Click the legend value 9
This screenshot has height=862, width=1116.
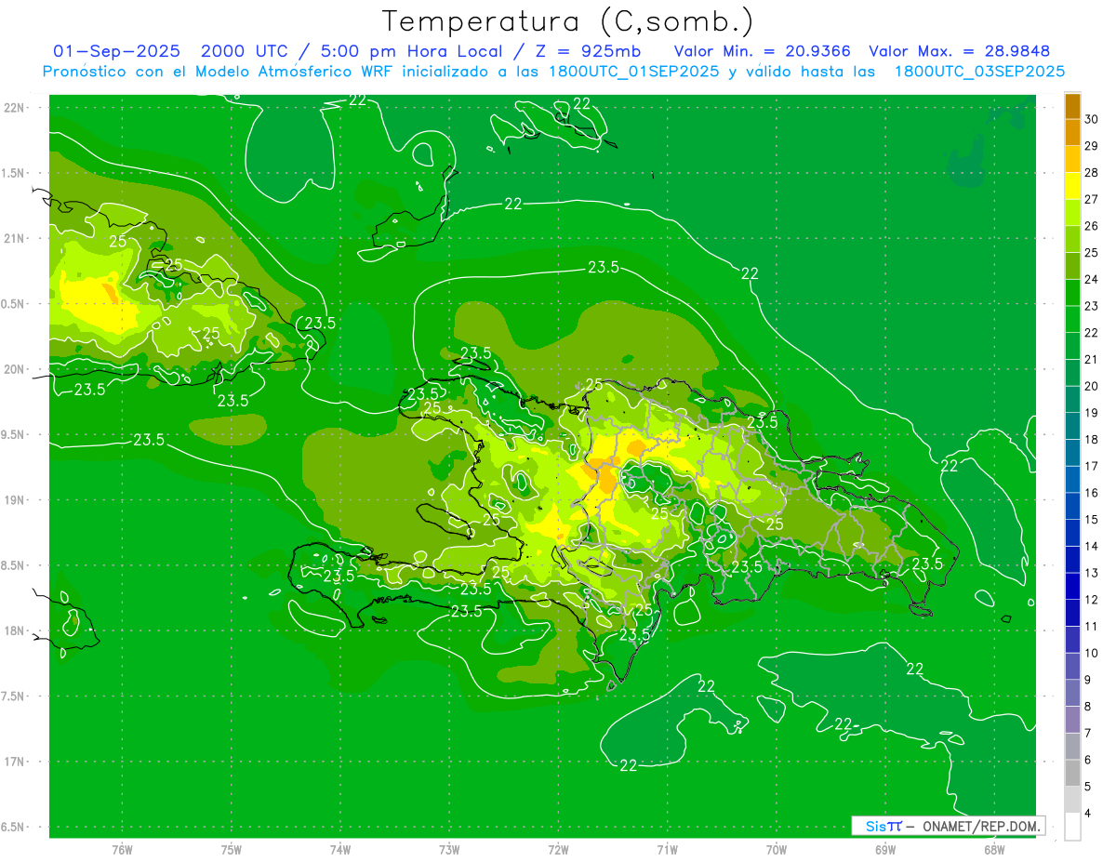coord(1088,680)
